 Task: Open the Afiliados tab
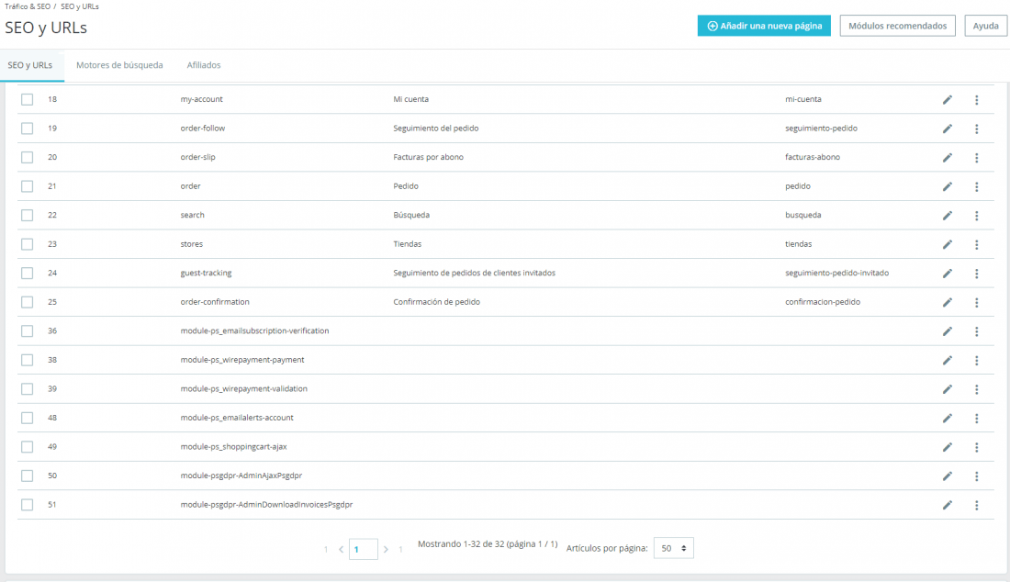(204, 65)
